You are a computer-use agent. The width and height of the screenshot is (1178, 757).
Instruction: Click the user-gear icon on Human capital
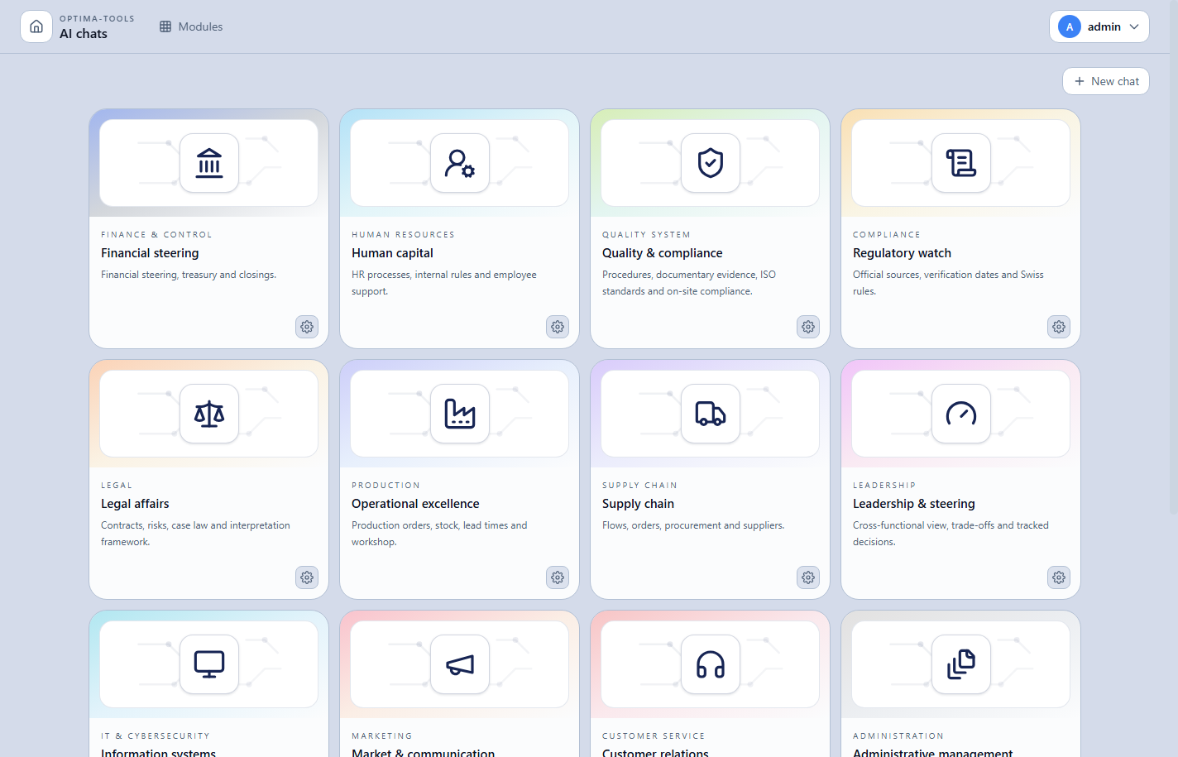coord(460,163)
